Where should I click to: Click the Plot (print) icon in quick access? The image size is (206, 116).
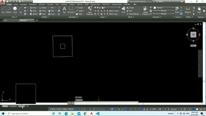pos(20,1)
